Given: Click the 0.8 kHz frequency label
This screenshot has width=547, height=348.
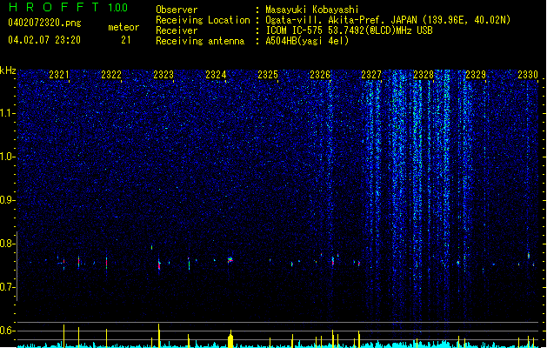Looking at the screenshot, I should click(x=8, y=244).
